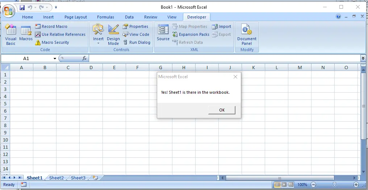
Task: Click Import XML data
Action: click(222, 26)
